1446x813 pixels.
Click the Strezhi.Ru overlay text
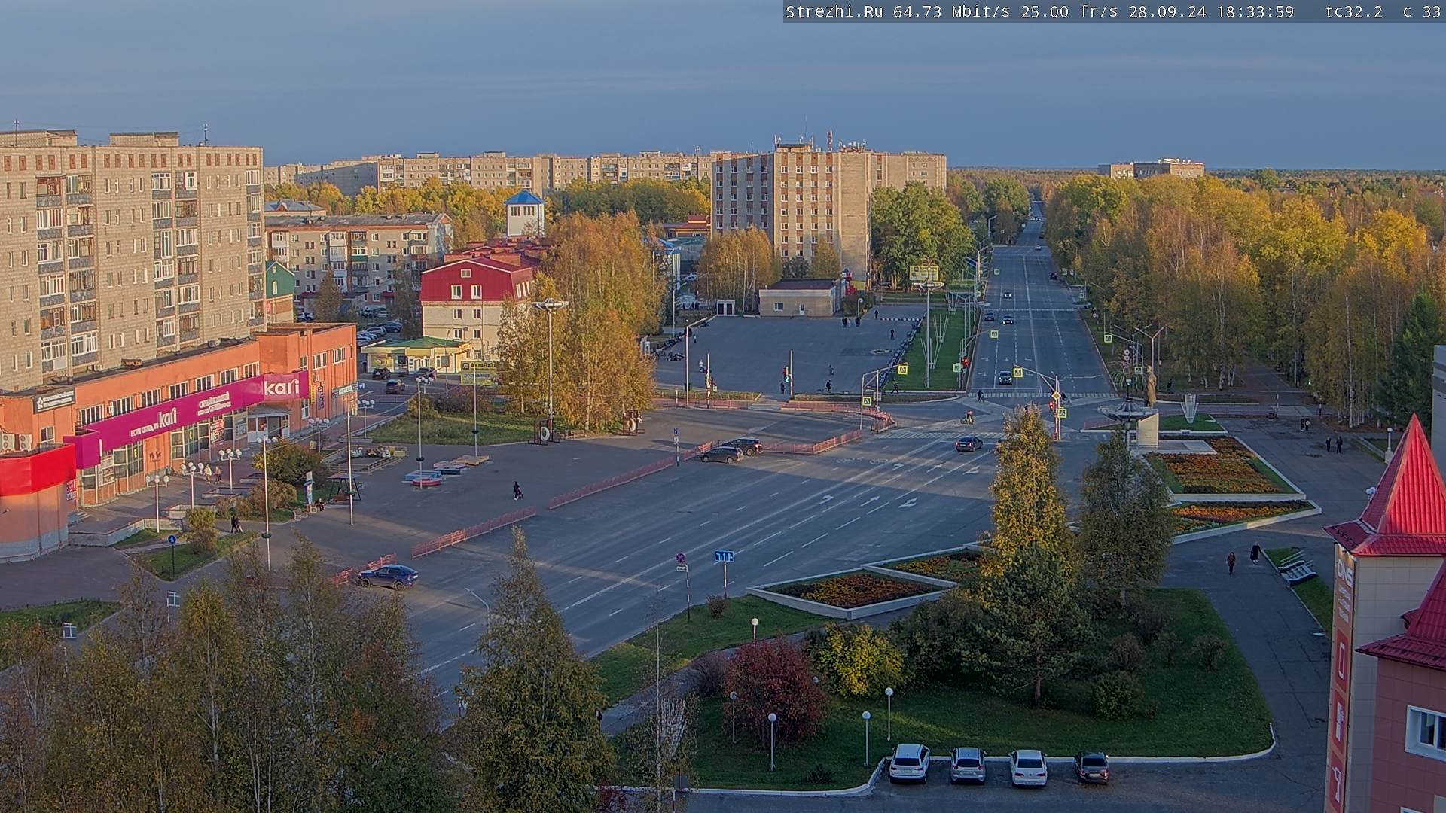[834, 11]
